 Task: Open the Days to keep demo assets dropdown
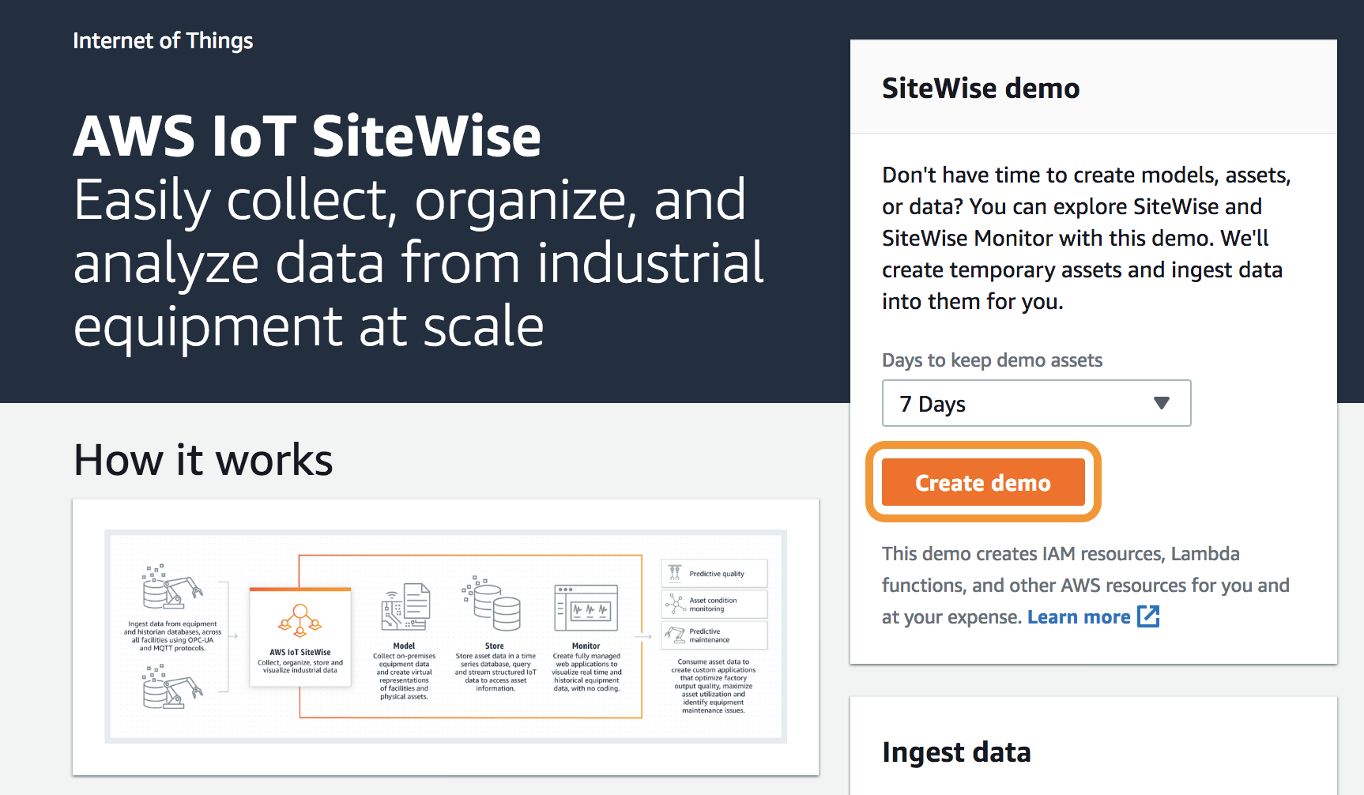(x=1036, y=404)
